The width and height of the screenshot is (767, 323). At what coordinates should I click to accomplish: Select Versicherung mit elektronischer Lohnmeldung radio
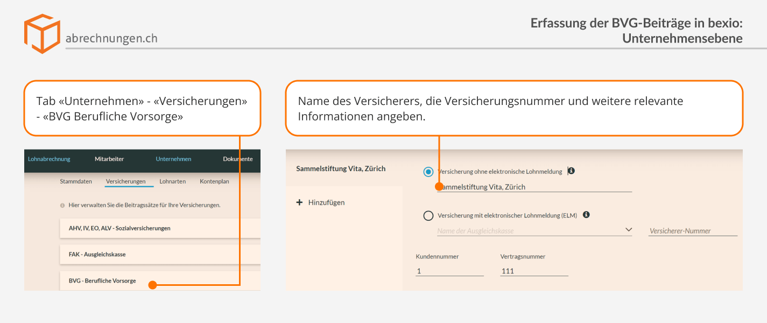coord(428,215)
